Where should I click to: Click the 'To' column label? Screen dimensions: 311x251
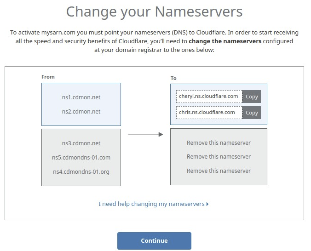tap(173, 78)
